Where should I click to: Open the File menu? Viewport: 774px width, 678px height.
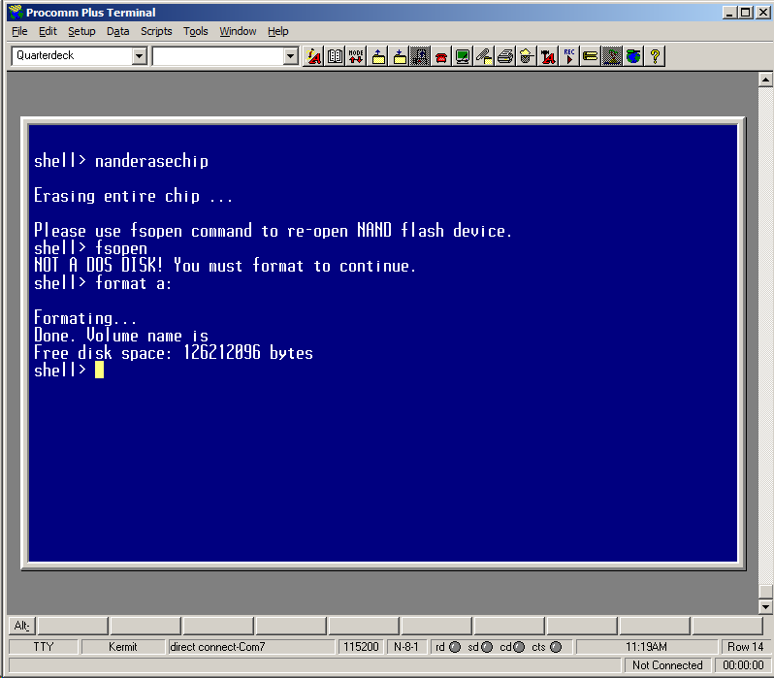click(19, 31)
